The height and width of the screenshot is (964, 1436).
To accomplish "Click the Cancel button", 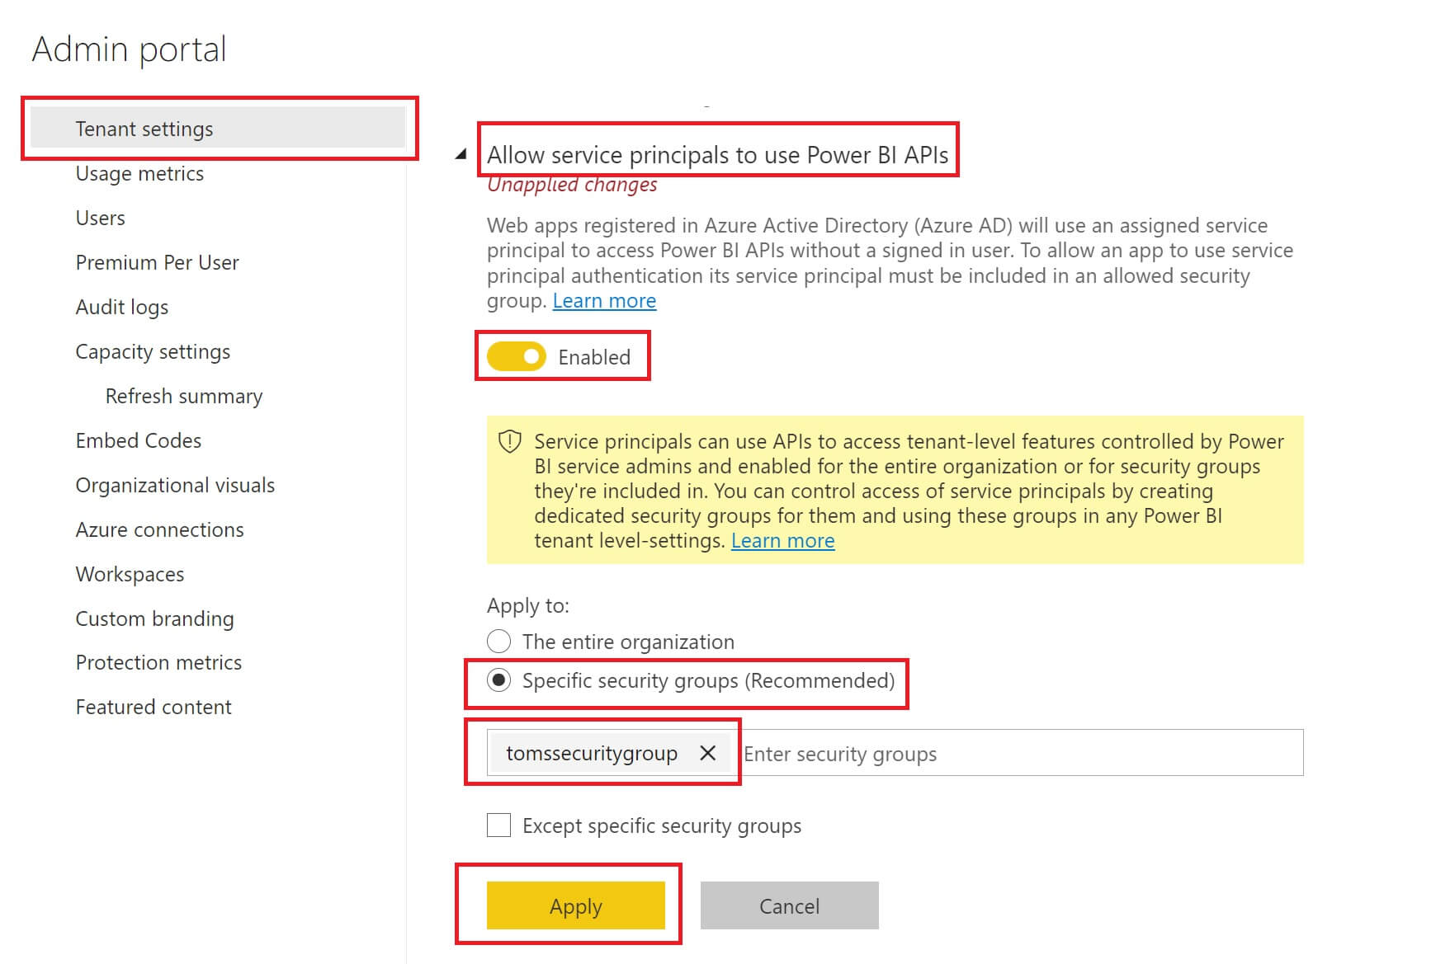I will [788, 905].
